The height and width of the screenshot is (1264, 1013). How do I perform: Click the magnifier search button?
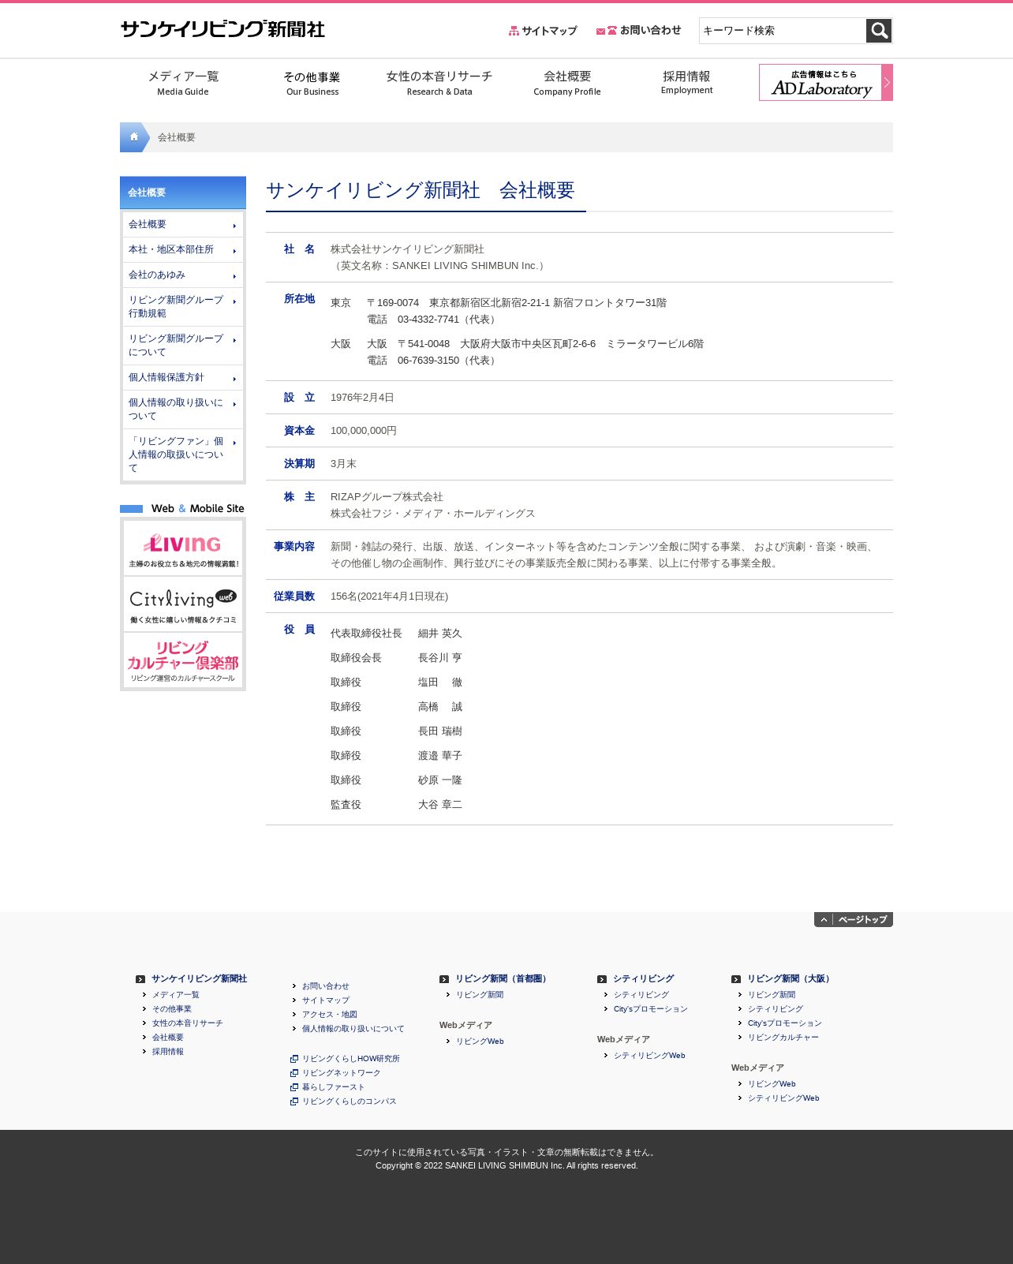[879, 31]
